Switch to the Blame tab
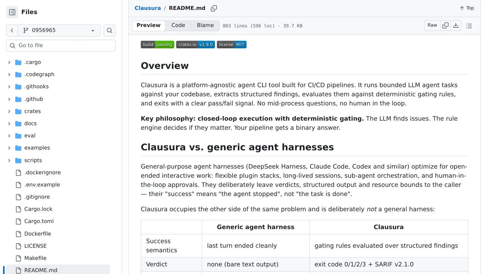This screenshot has width=487, height=274. 205,25
